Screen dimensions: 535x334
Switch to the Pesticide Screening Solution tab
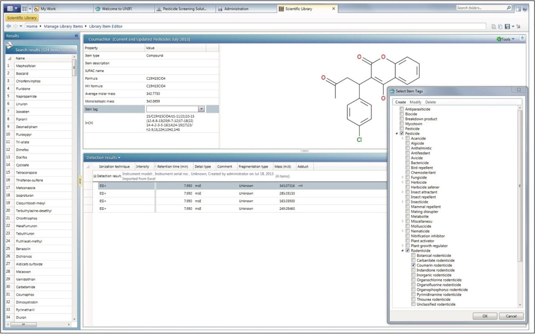pos(185,9)
